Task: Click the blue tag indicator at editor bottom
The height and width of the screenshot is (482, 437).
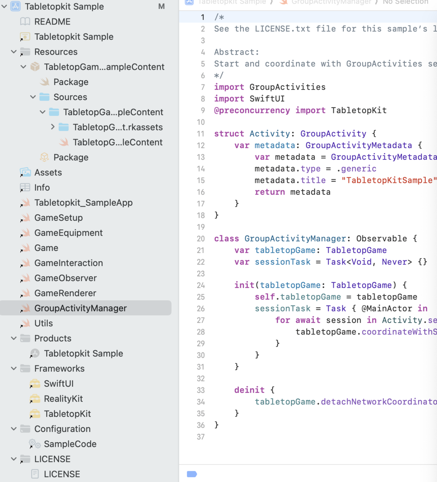Action: coord(192,474)
